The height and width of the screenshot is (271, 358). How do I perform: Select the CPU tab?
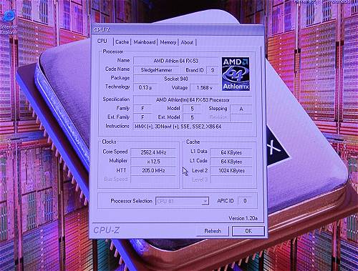click(102, 41)
